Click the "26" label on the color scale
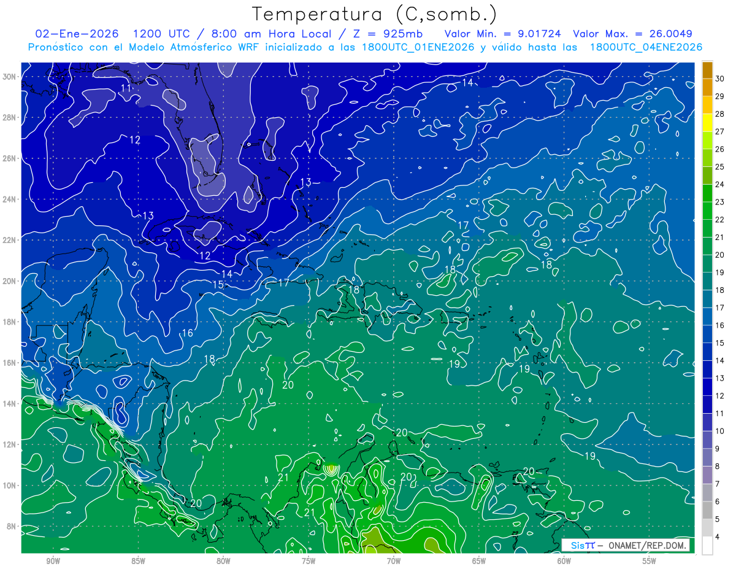736x569 pixels. click(x=720, y=149)
